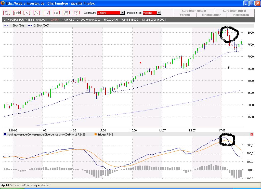This screenshot has width=261, height=189.
Task: Minimize the Firefox window
Action: 246,3
